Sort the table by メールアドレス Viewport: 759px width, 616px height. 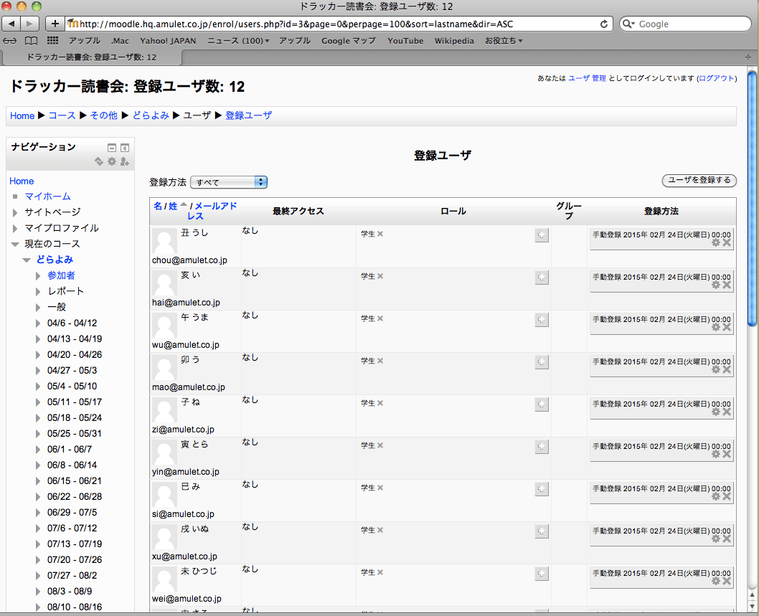click(212, 211)
